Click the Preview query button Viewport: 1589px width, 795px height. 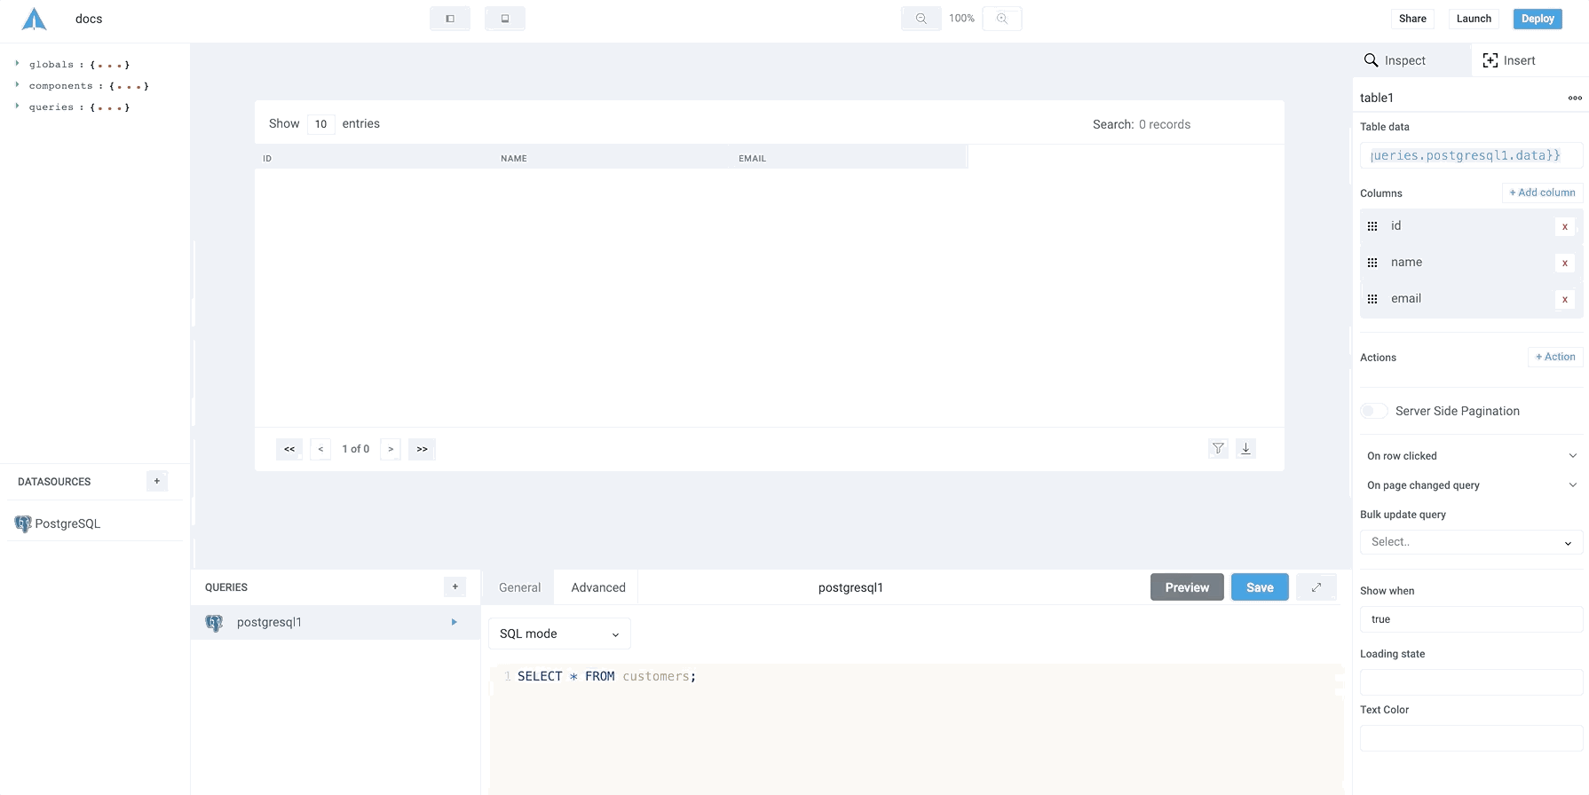coord(1186,587)
